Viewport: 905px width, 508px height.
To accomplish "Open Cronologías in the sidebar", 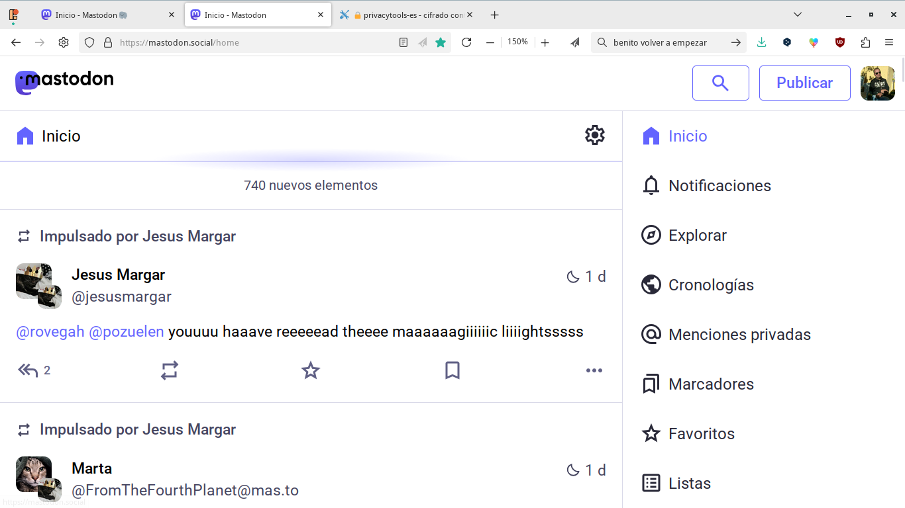I will [698, 285].
